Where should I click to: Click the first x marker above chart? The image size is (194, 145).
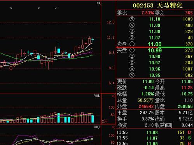[11, 8]
